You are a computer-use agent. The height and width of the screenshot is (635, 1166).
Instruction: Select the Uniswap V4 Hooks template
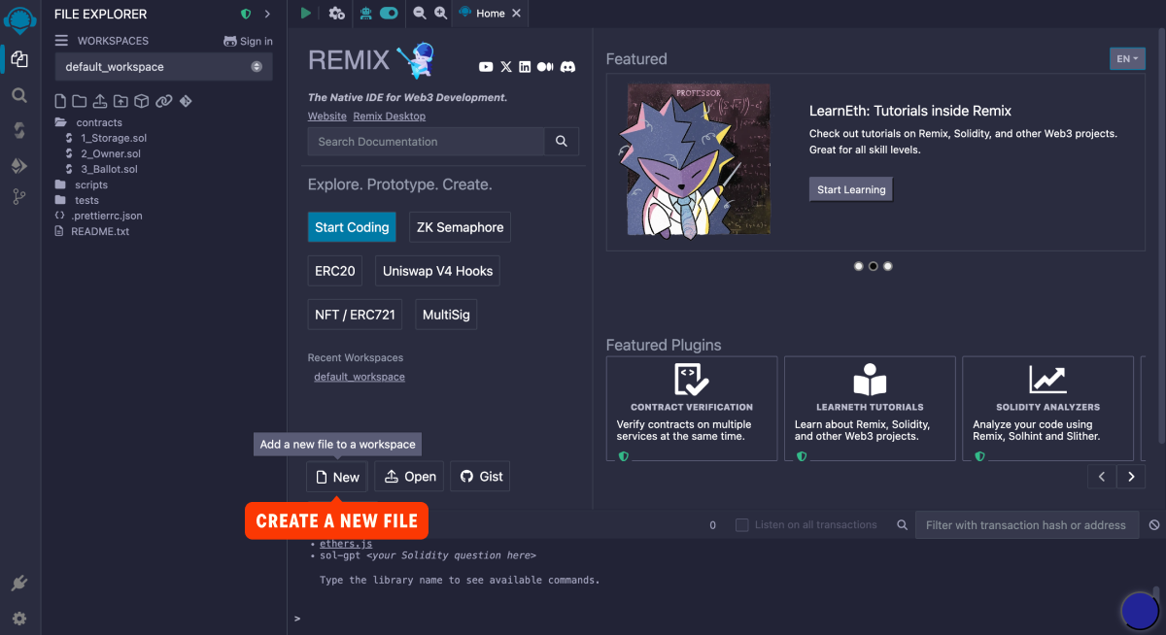[x=438, y=271]
